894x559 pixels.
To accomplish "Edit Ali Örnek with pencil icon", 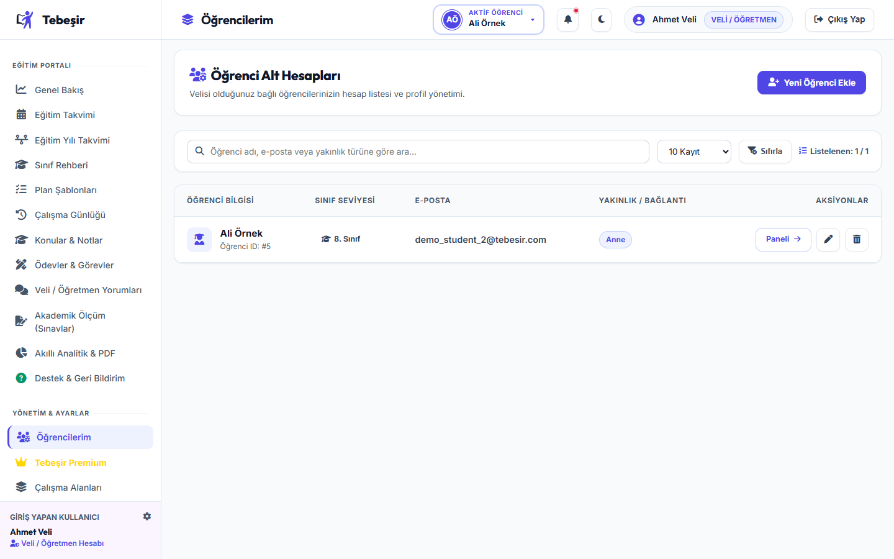I will 828,240.
